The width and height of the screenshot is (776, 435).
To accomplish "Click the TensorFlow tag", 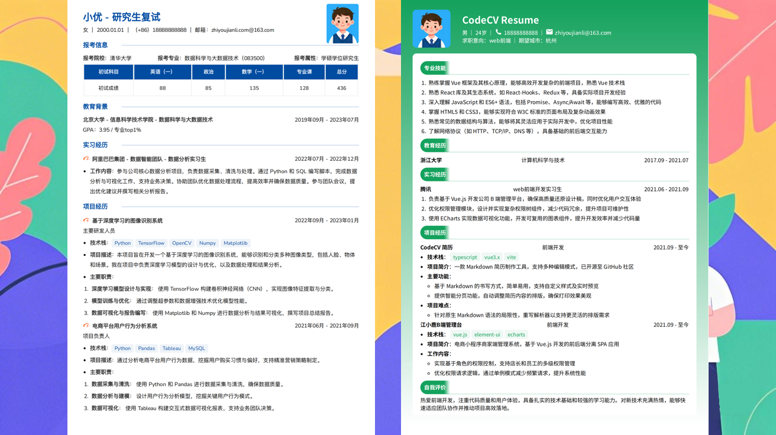I will click(x=151, y=243).
